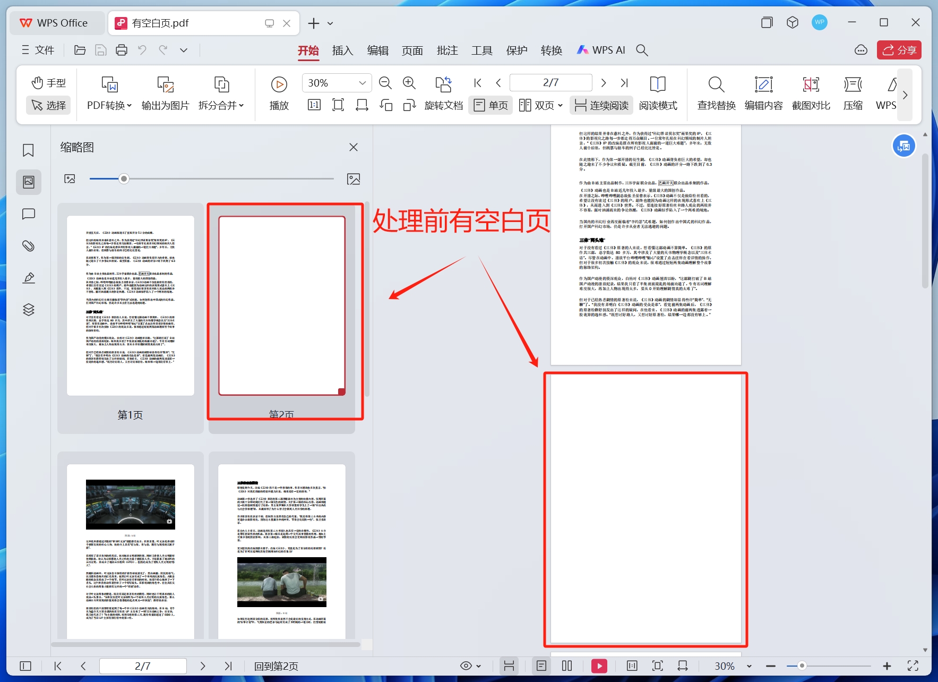
Task: Open the annotations sidebar icon
Action: [x=28, y=214]
